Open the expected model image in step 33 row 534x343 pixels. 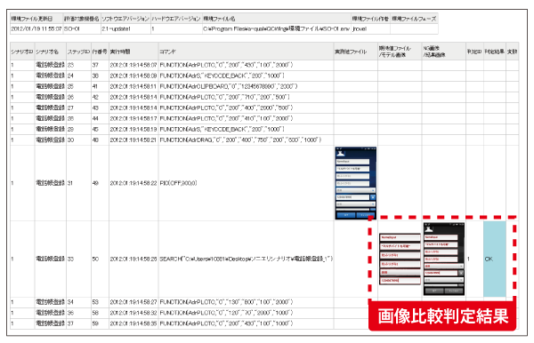[x=400, y=259]
